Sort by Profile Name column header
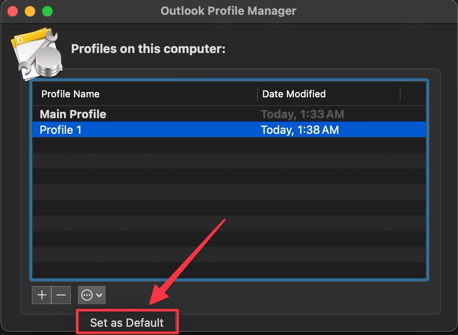The height and width of the screenshot is (335, 458). pos(70,94)
